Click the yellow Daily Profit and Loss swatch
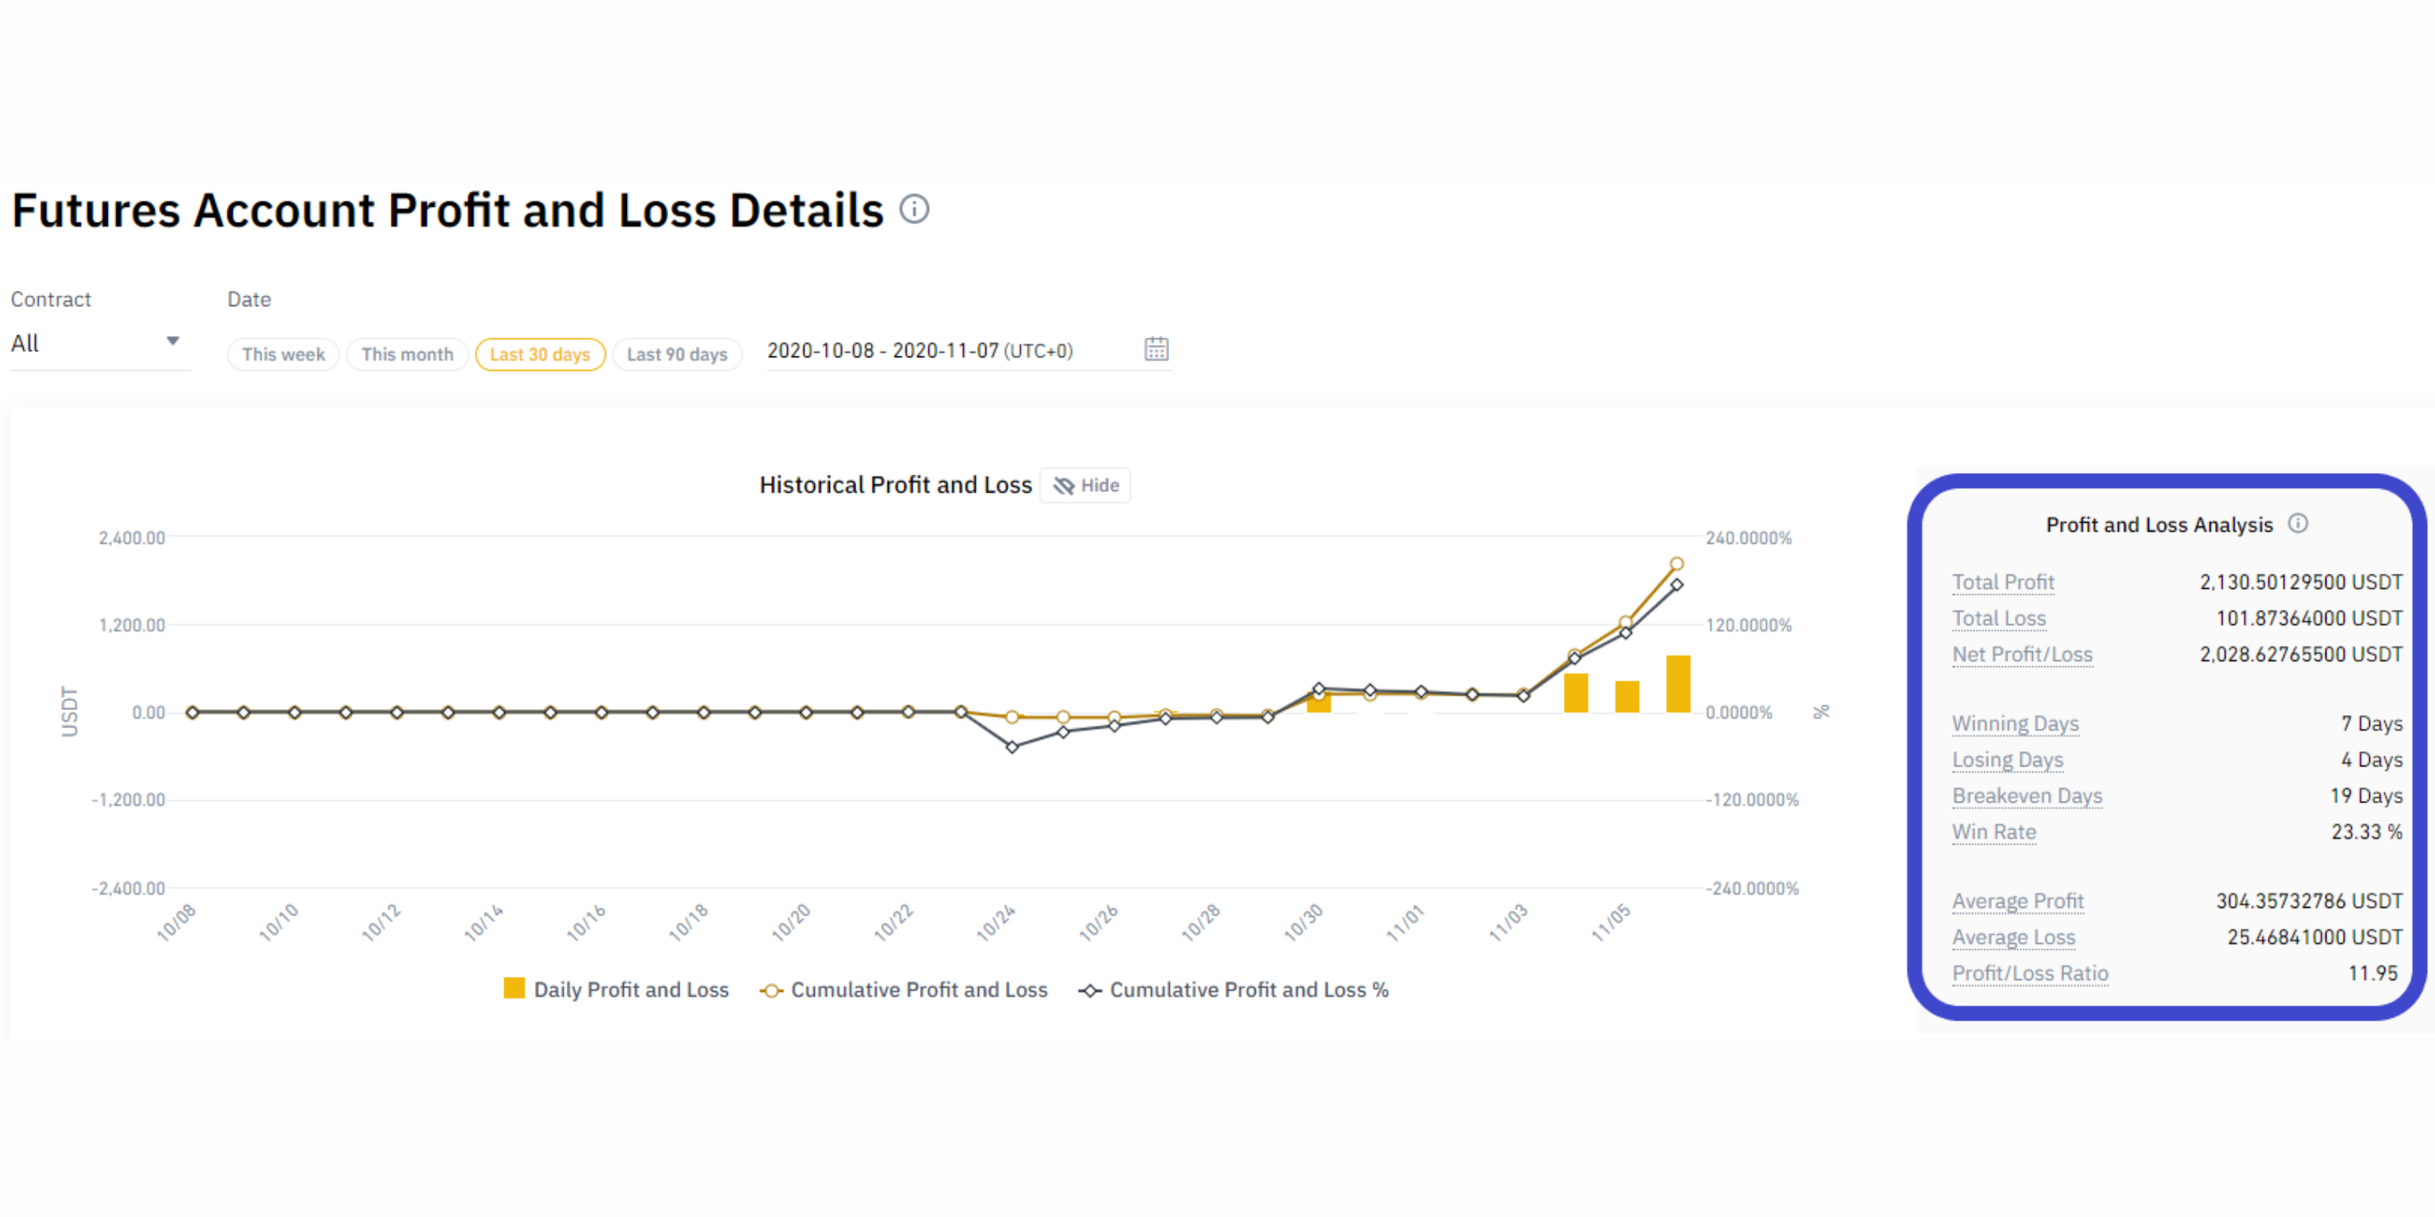2435x1217 pixels. 514,988
